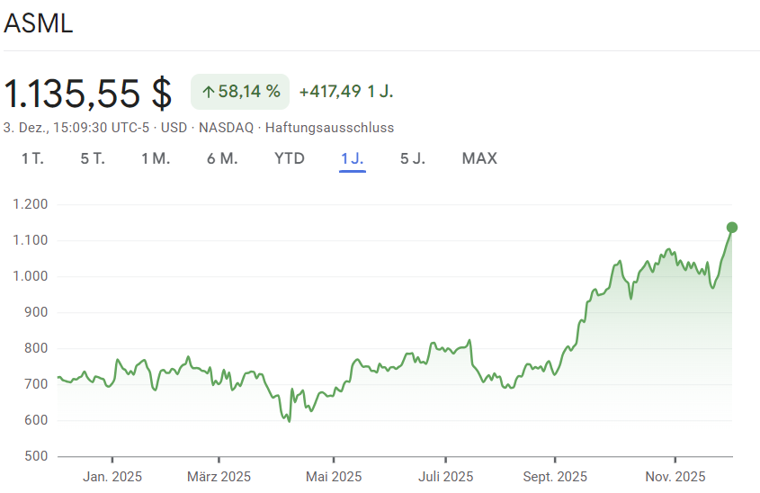The width and height of the screenshot is (760, 493).
Task: Open the 1 M. chart range
Action: pos(156,158)
